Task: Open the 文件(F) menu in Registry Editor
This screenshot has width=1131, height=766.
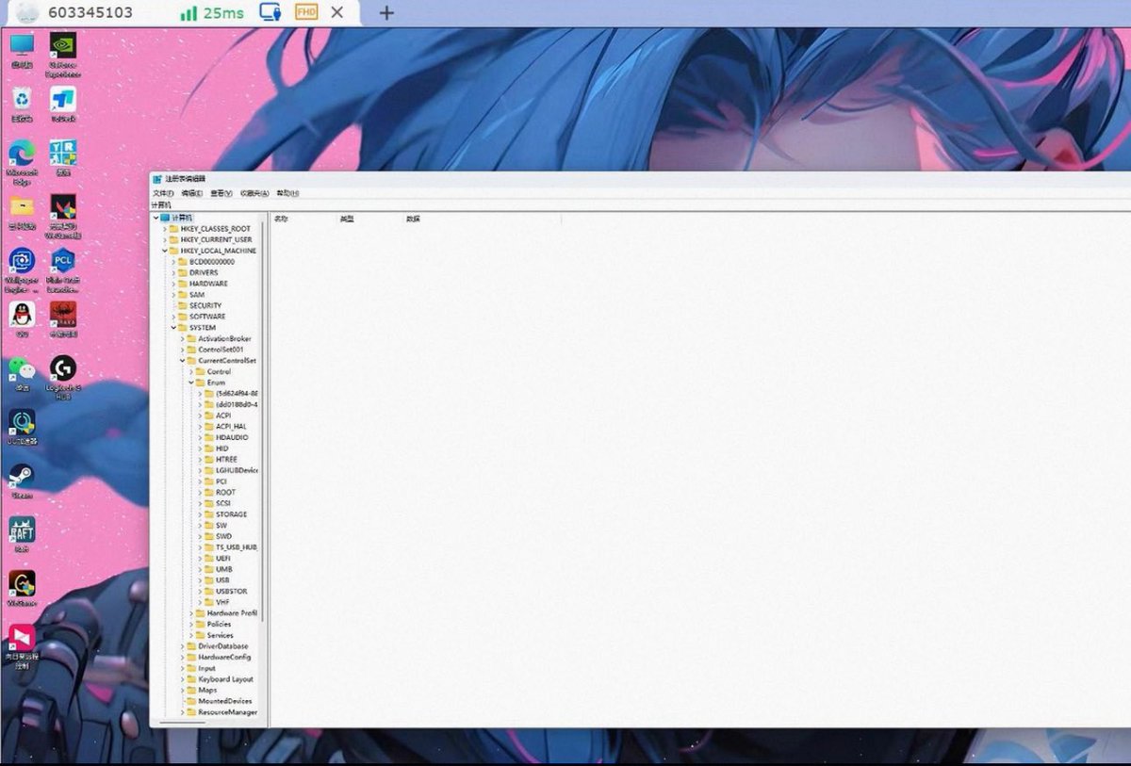Action: tap(164, 193)
